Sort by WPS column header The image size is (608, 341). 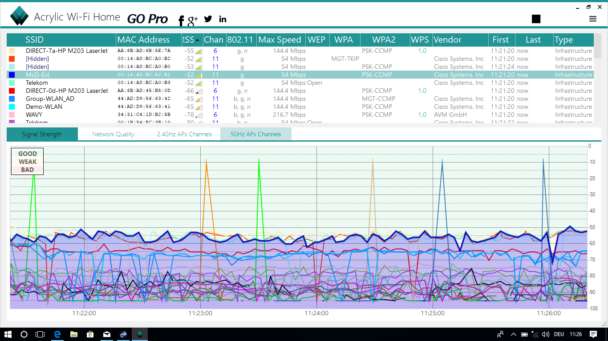pyautogui.click(x=421, y=40)
